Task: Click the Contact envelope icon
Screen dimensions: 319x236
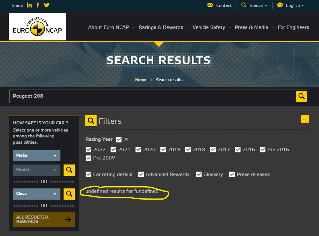Action: pos(210,5)
